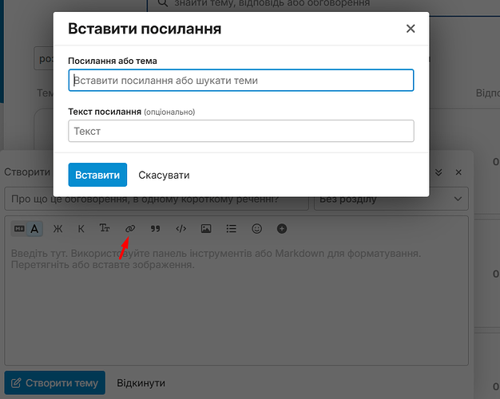The image size is (500, 399).
Task: Focus the Посилання або тема input field
Action: (x=241, y=81)
